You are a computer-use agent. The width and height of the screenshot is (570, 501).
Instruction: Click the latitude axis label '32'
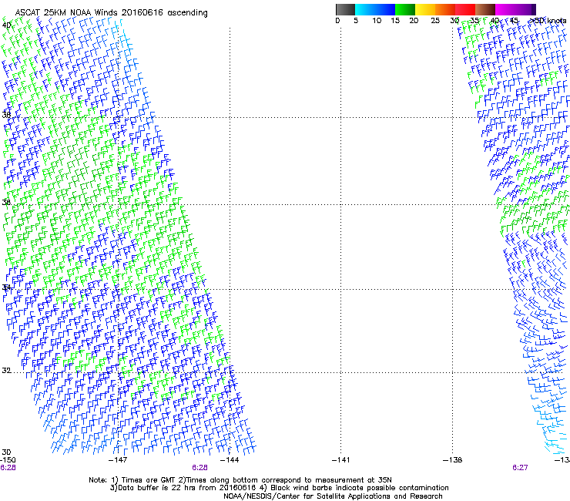pyautogui.click(x=6, y=371)
